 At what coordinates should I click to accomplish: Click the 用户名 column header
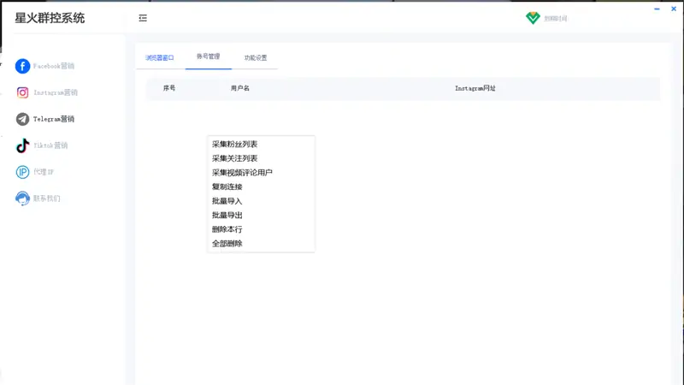point(240,88)
